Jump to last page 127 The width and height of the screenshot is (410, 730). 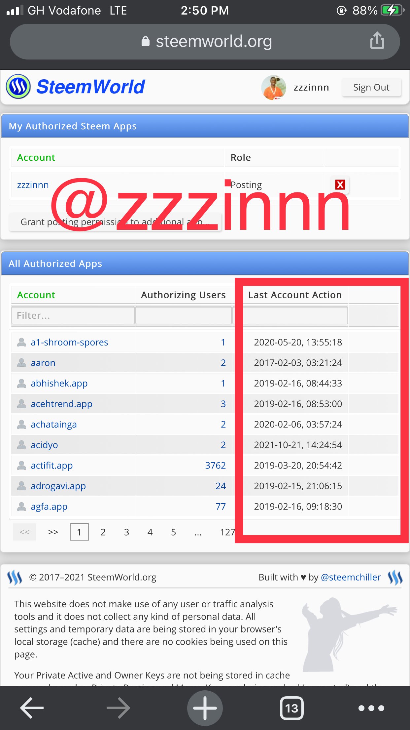point(227,532)
